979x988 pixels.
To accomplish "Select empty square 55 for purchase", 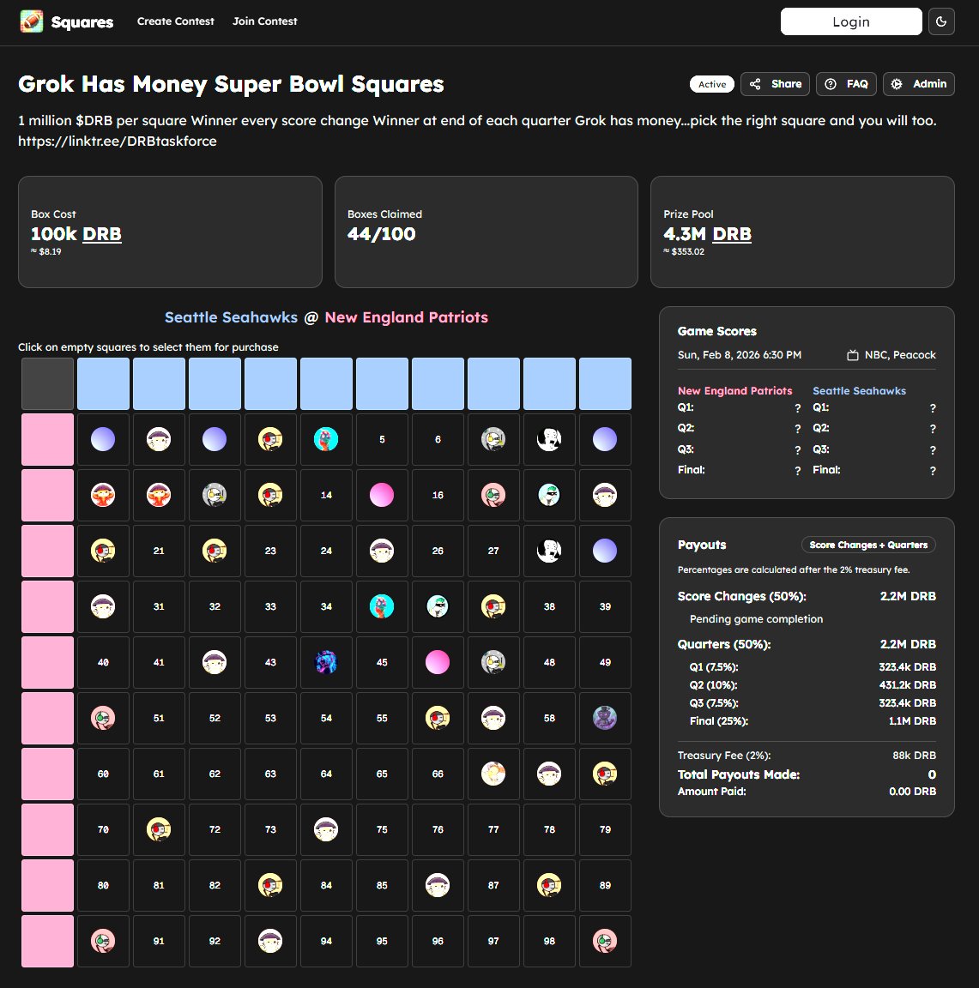I will 382,718.
